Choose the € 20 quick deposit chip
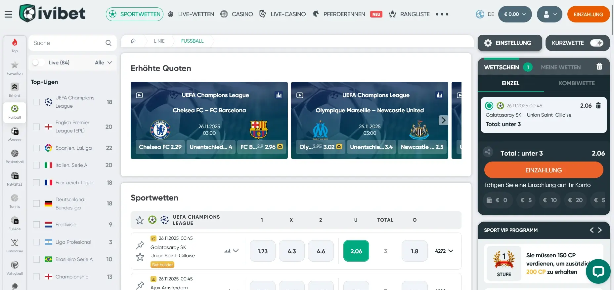This screenshot has width=614, height=290. click(575, 200)
